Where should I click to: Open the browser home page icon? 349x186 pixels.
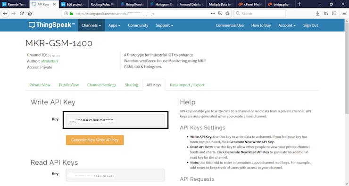click(30, 13)
